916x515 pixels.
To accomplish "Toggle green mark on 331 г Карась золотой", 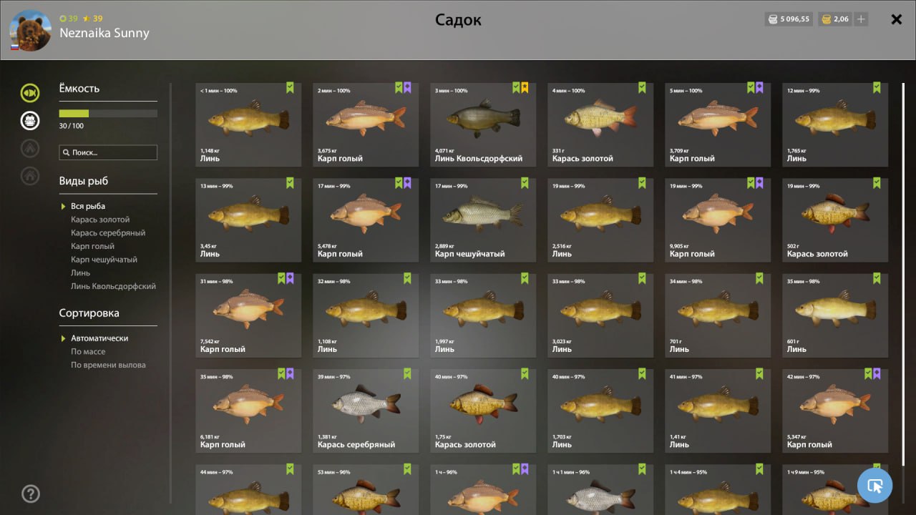I will click(x=642, y=88).
